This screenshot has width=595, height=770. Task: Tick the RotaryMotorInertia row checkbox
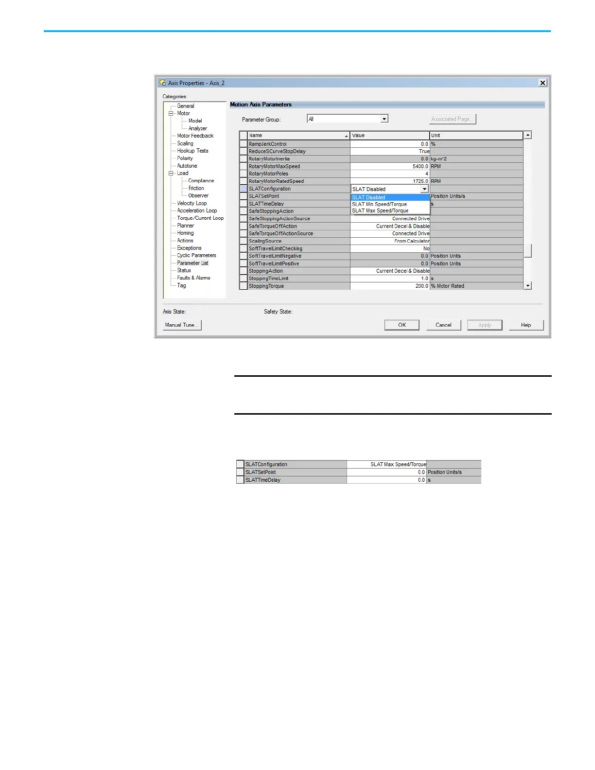pos(244,159)
